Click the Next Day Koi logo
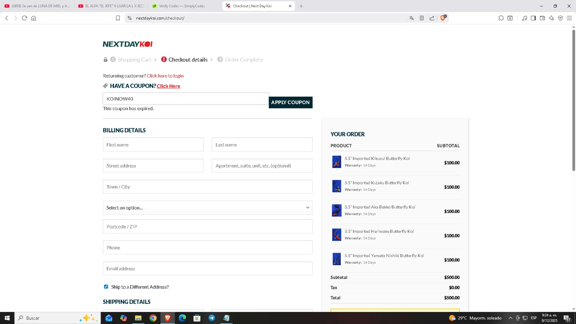This screenshot has height=324, width=576. click(128, 44)
